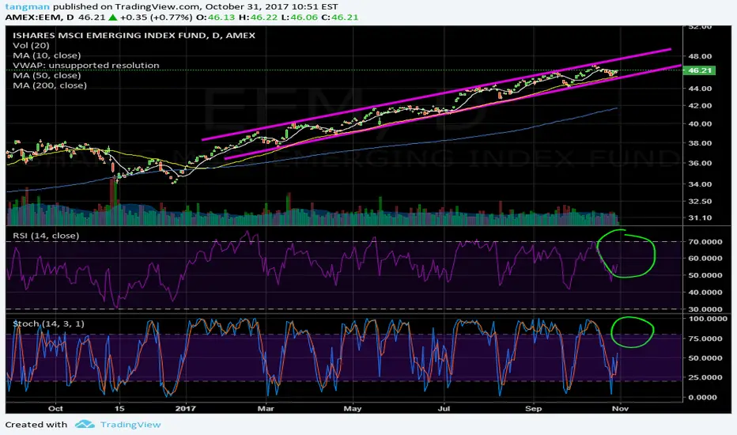737x435 pixels.
Task: Click the RSI 60.0000 level label
Action: [x=705, y=258]
